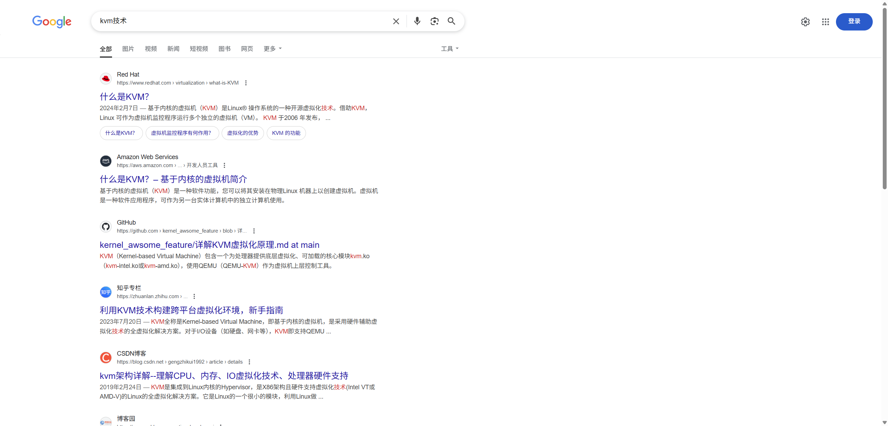The width and height of the screenshot is (888, 426).
Task: Click the aws.amazon.com URL breadcrumb
Action: pyautogui.click(x=167, y=165)
